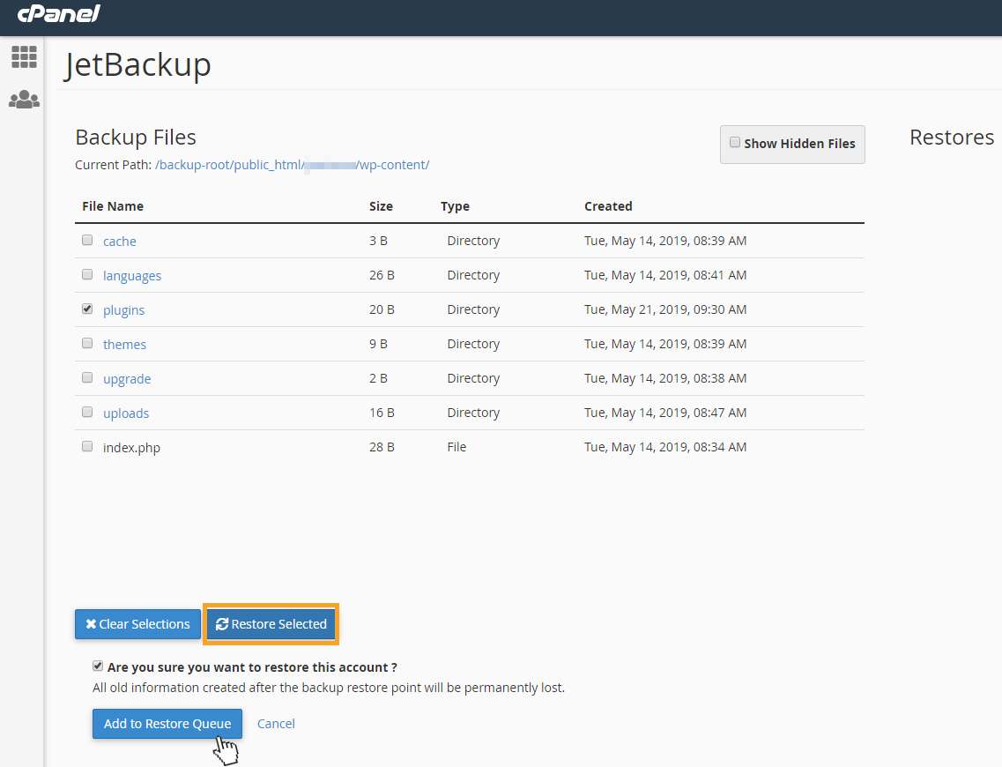
Task: Open the languages directory link
Action: [132, 276]
